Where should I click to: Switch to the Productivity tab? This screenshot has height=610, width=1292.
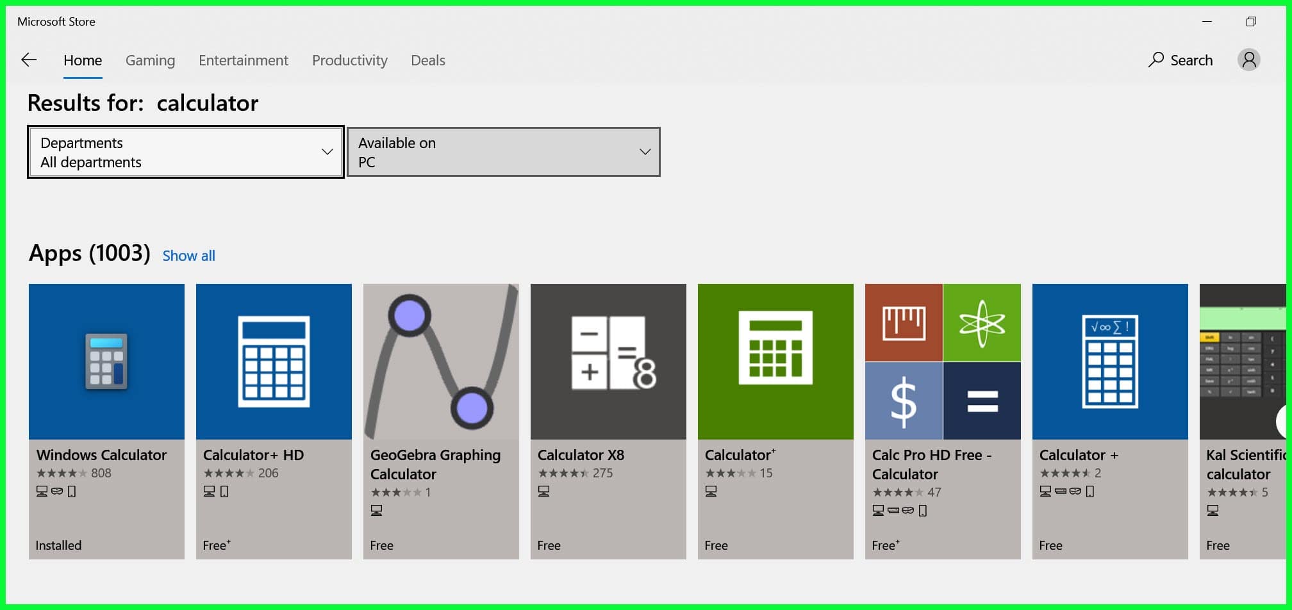[x=350, y=60]
